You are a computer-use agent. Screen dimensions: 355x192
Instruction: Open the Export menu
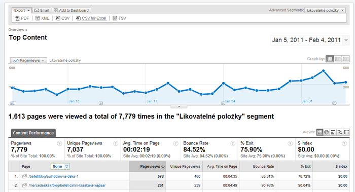click(x=22, y=11)
